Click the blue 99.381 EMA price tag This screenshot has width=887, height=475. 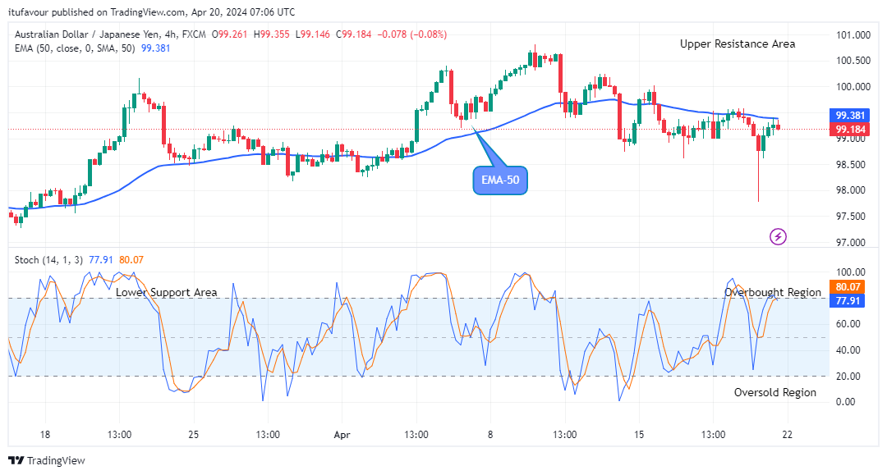[850, 115]
